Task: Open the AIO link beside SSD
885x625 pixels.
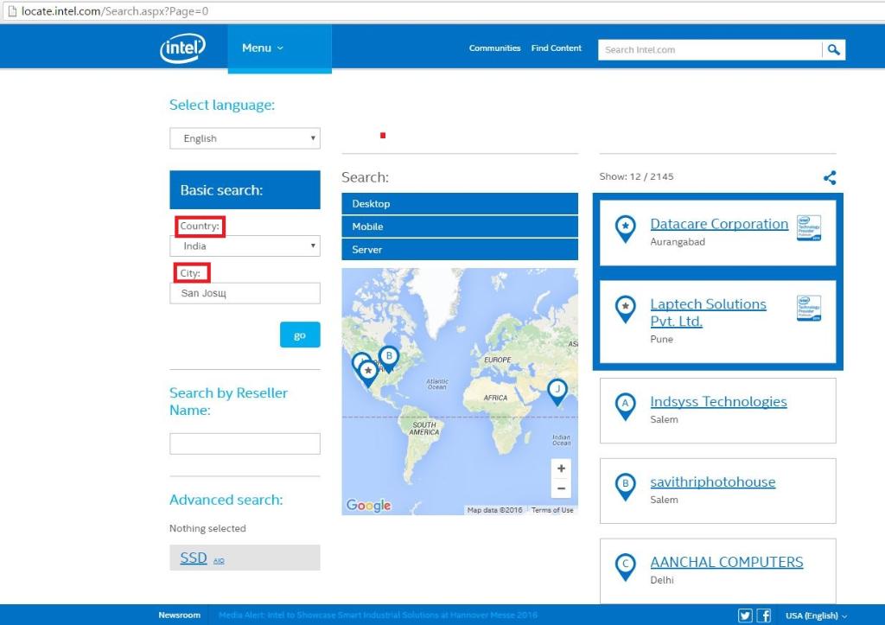Action: pyautogui.click(x=219, y=561)
